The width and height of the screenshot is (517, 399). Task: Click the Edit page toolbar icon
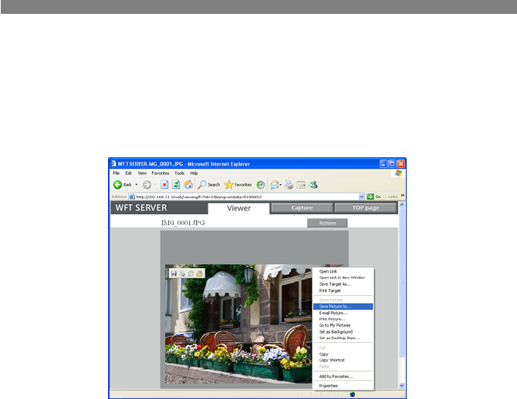point(301,185)
